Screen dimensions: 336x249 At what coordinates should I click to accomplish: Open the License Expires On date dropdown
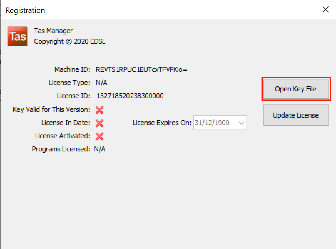tap(241, 123)
